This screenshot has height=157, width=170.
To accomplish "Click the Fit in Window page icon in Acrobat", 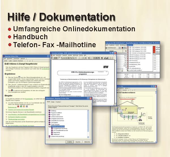I will tap(96, 58).
